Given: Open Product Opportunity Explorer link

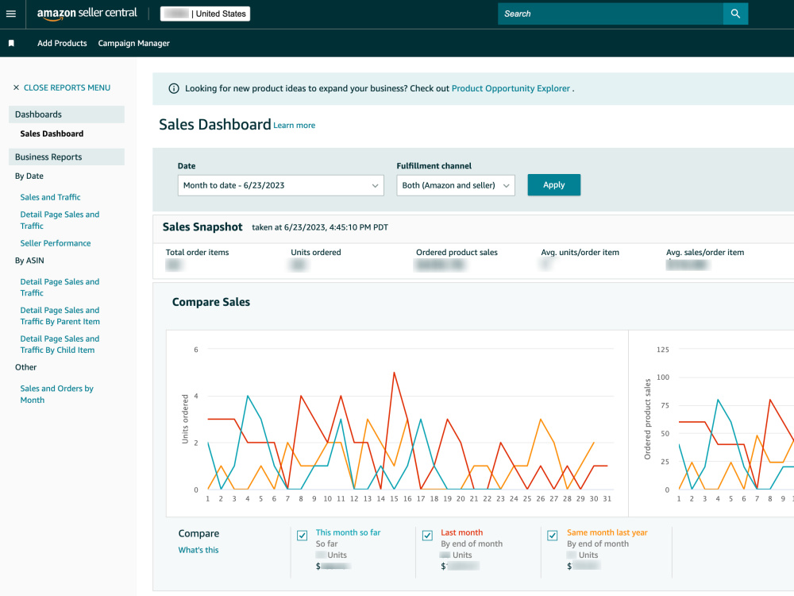Looking at the screenshot, I should tap(511, 88).
